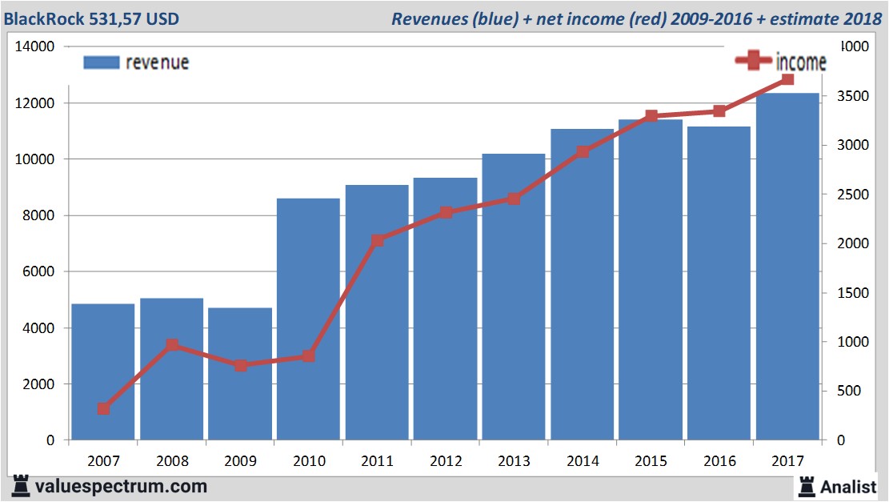Screen dimensions: 889x502
Task: Click the 2010 x-axis label
Action: click(309, 461)
